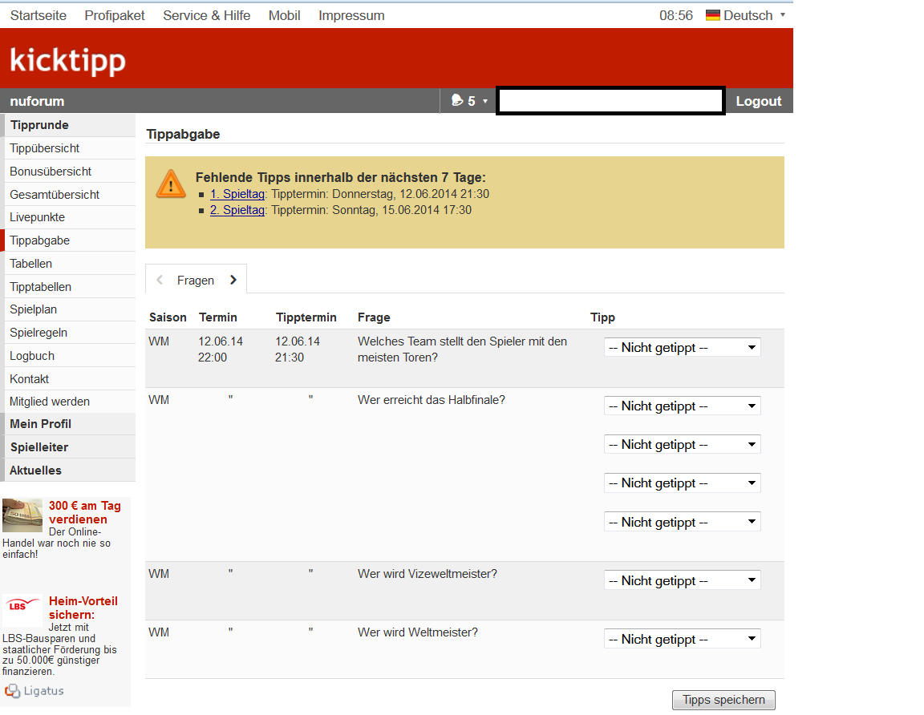Image resolution: width=924 pixels, height=715 pixels.
Task: Expand the Mein Profil sidebar section
Action: tap(41, 424)
